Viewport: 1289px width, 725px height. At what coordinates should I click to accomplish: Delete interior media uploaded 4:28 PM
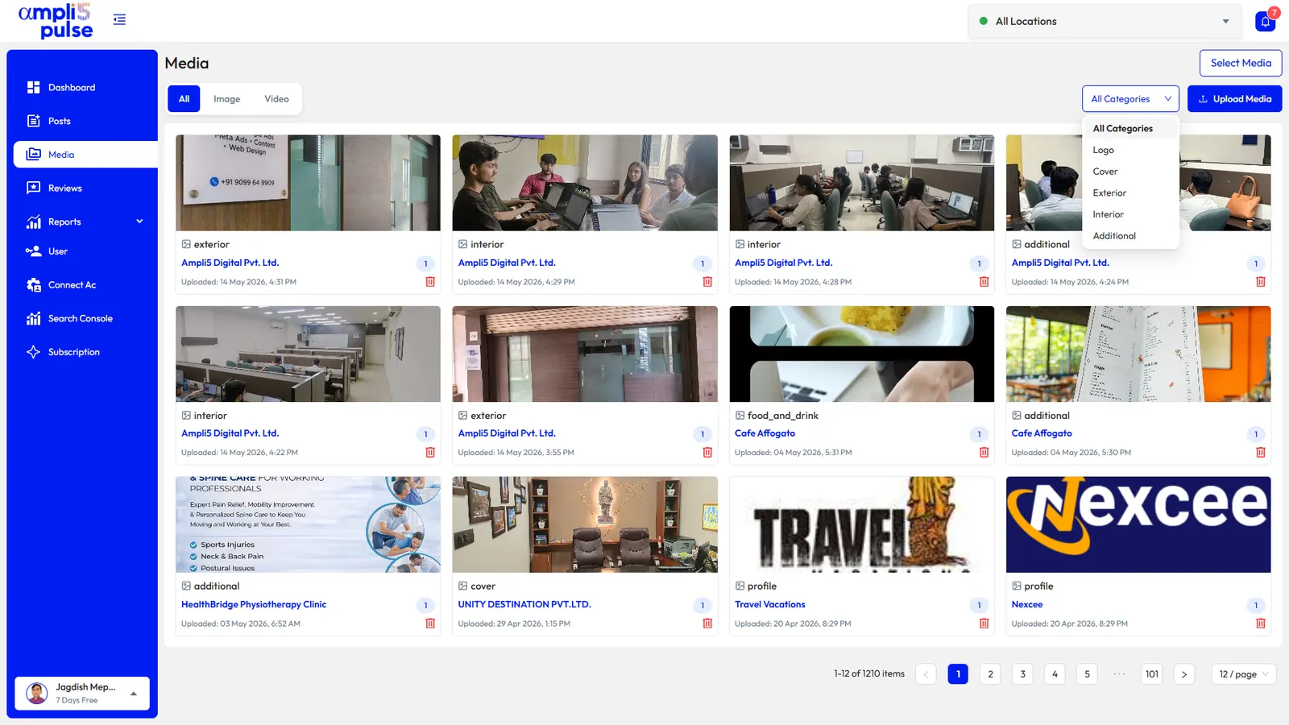(984, 282)
